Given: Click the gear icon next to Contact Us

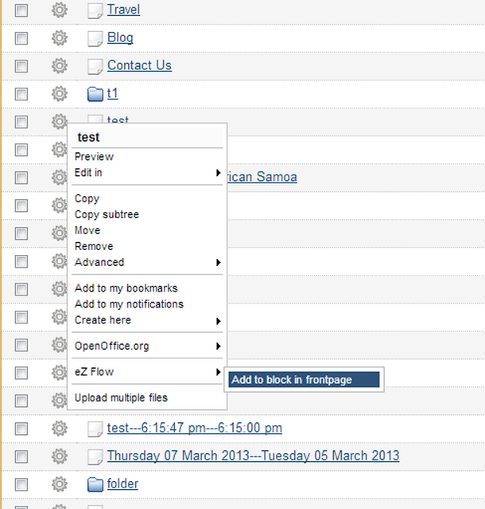Looking at the screenshot, I should [59, 65].
